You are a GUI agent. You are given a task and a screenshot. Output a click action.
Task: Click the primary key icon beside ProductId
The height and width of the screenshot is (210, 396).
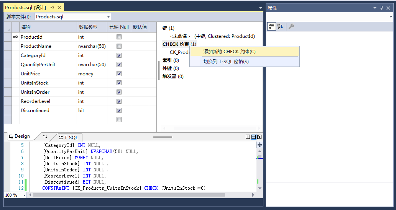15,37
